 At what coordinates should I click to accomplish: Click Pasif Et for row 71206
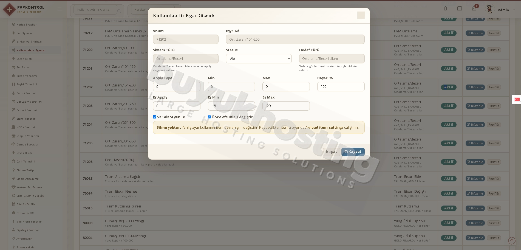point(494,162)
